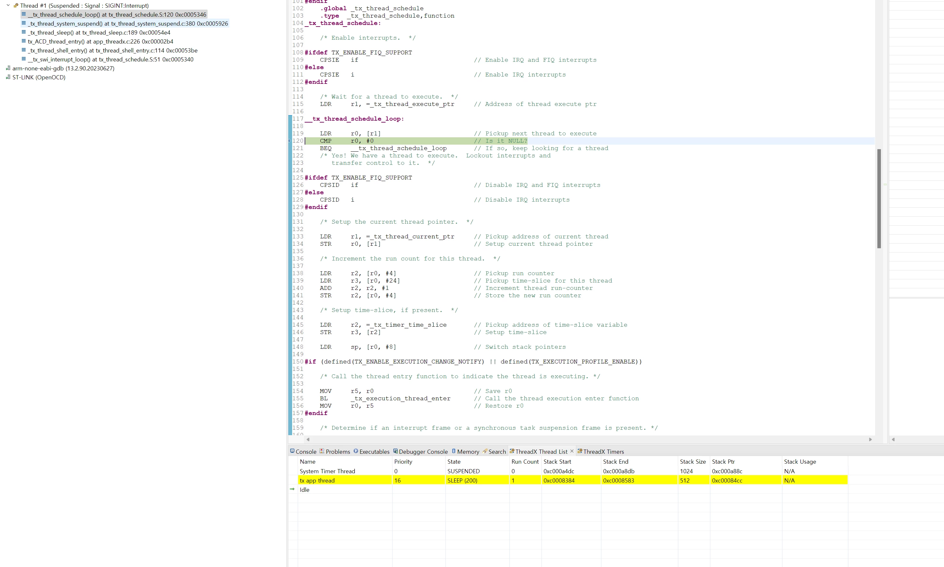Screen dimensions: 944x567
Task: Click the Thread #1 thread icon
Action: 16,5
